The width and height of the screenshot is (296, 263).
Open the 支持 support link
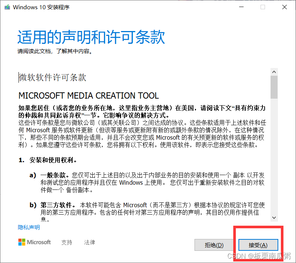tap(67, 242)
